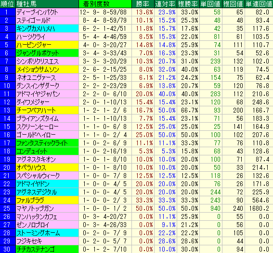
Task: Click the 連対率 column header
Action: tap(166, 4)
